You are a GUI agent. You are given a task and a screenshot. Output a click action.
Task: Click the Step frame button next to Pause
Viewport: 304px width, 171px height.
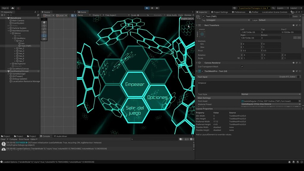click(157, 8)
